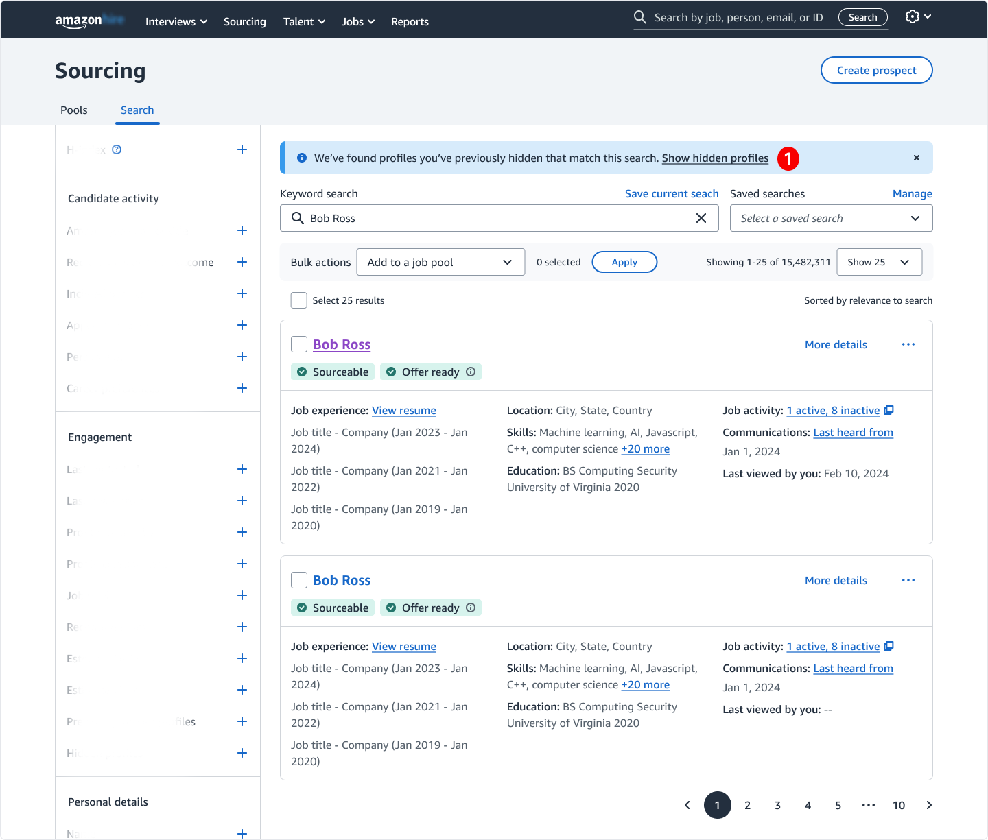The height and width of the screenshot is (840, 988).
Task: Open the ellipsis menu on the blue Bob Ross card
Action: (x=908, y=580)
